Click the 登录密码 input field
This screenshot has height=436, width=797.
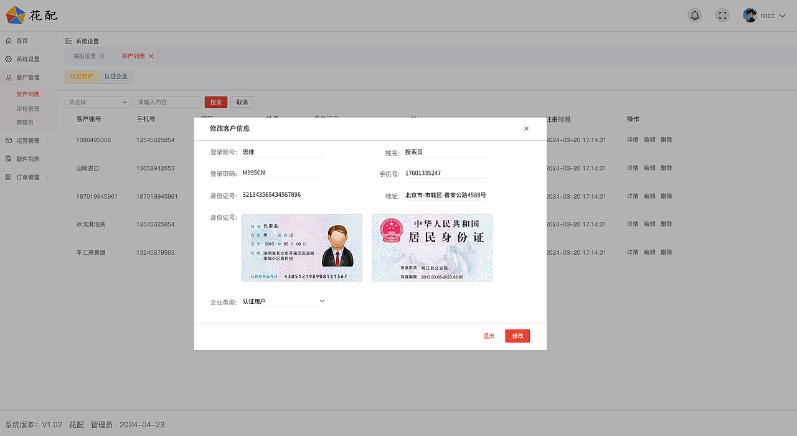pos(283,173)
